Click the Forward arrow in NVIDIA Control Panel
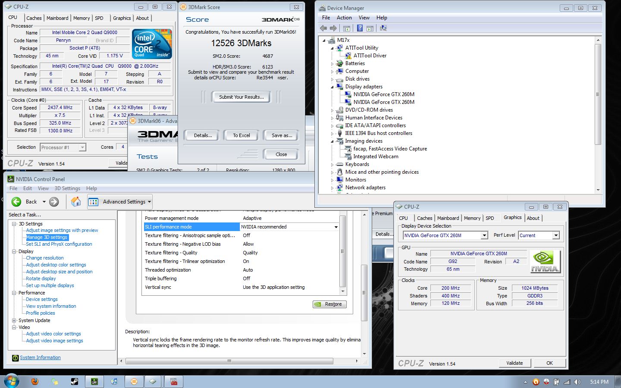 (54, 201)
